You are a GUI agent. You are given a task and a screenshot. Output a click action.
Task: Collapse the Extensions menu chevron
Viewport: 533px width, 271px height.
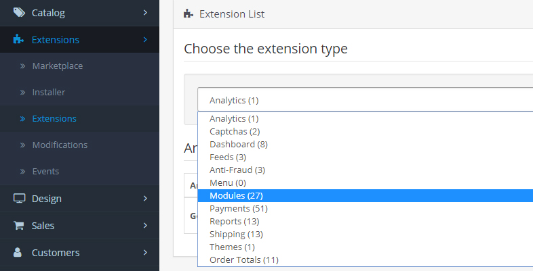[x=145, y=40]
